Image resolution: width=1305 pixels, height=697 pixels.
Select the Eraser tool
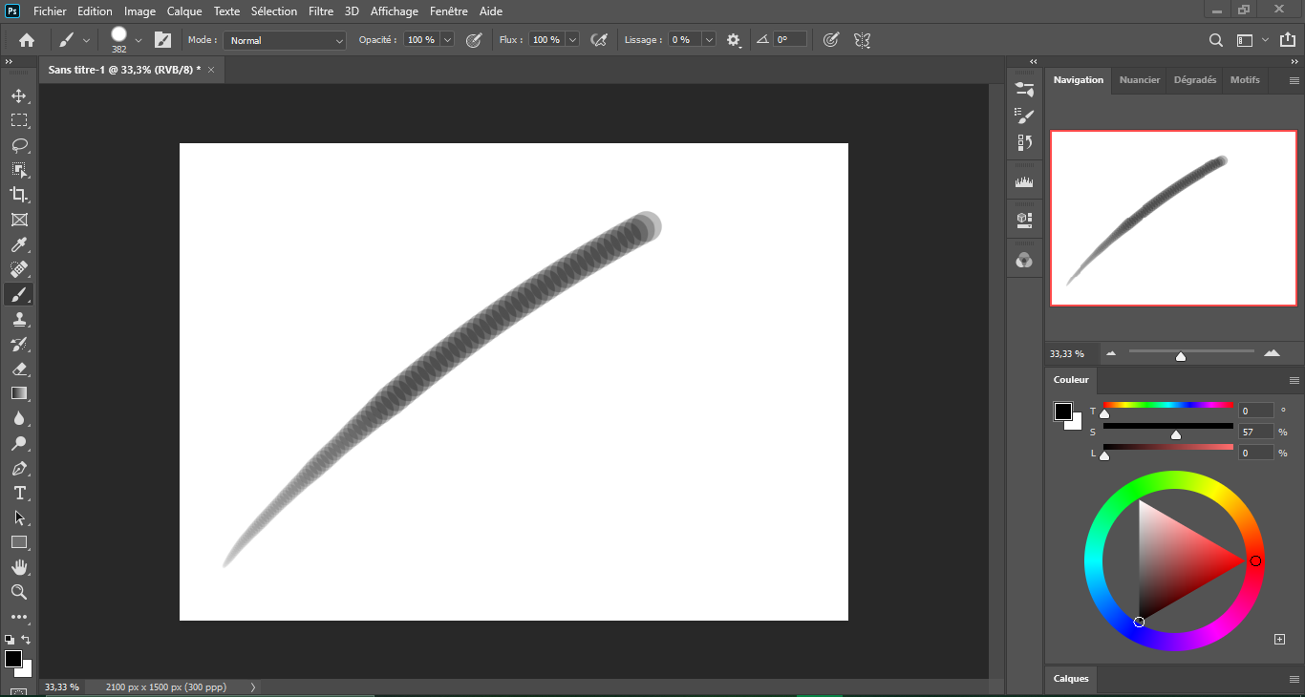19,369
